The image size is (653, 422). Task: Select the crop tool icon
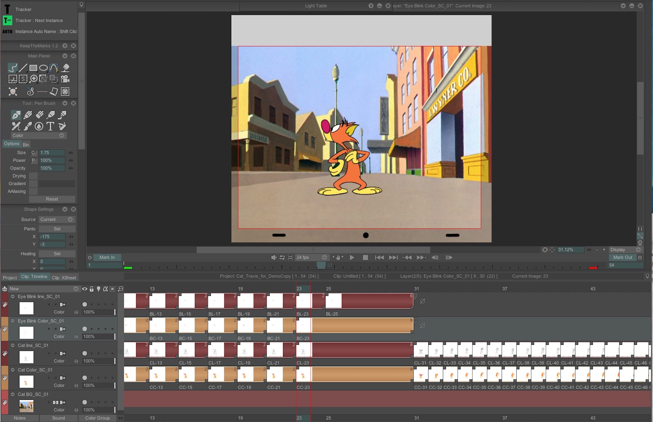coord(44,79)
